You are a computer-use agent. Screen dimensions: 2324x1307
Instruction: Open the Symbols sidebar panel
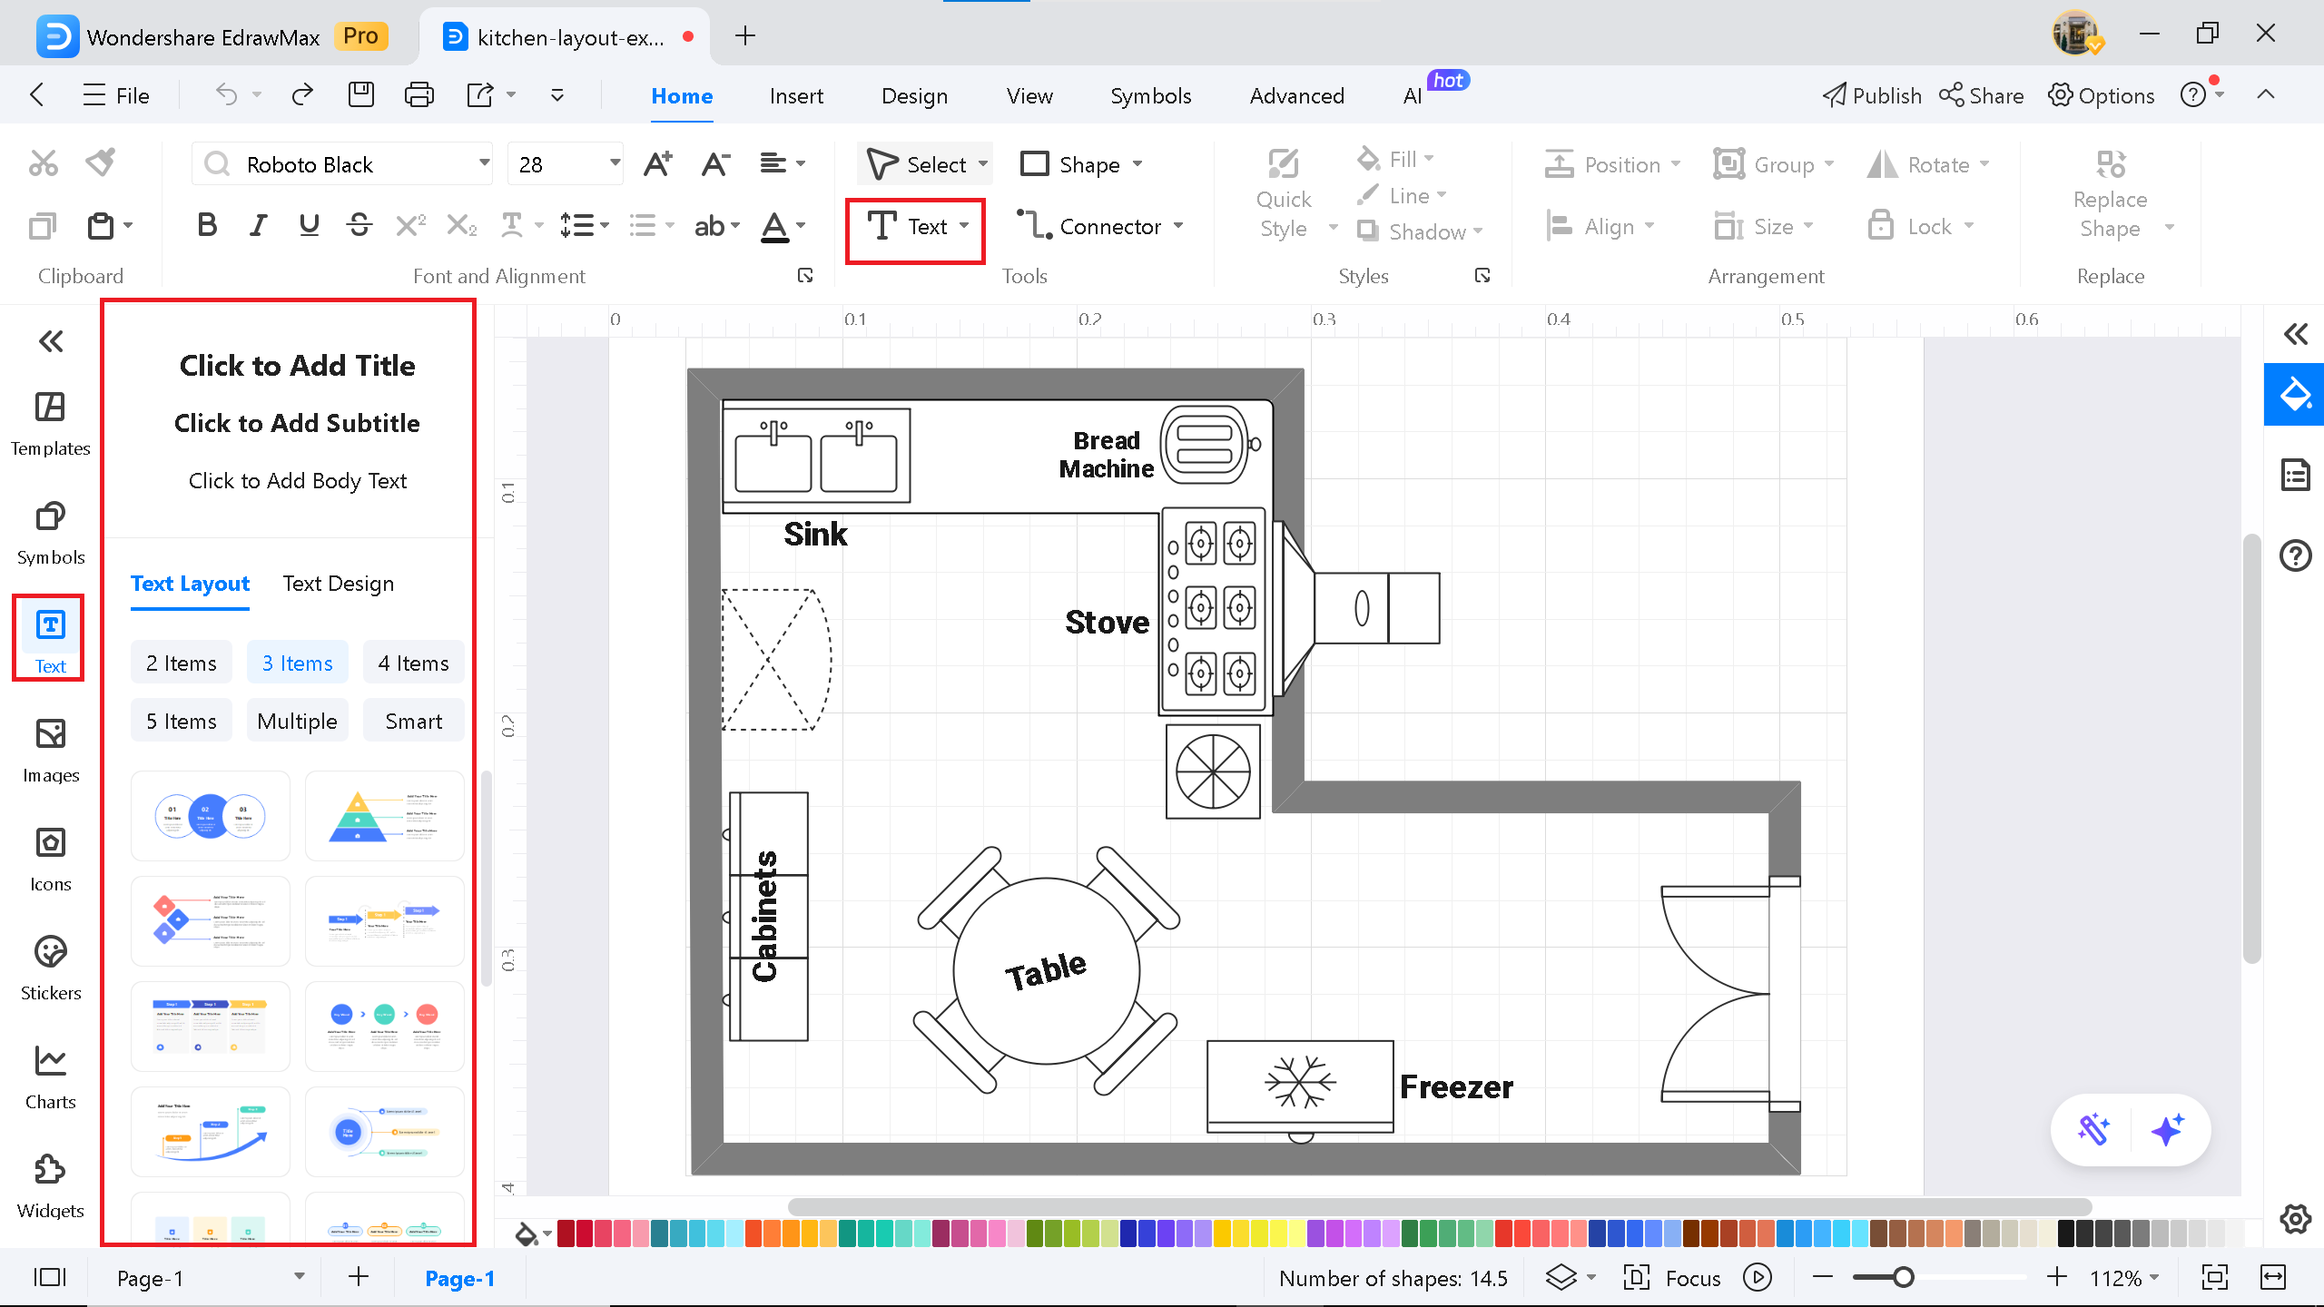50,533
